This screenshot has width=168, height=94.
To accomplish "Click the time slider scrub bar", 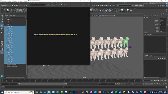I will 72,80.
